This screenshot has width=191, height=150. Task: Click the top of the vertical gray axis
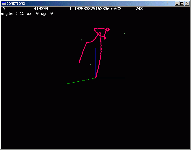point(96,48)
